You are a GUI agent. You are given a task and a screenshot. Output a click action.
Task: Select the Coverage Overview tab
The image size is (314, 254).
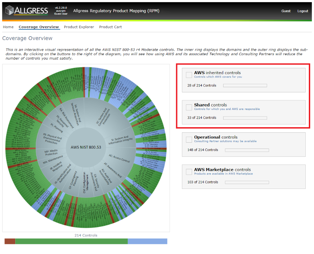point(39,27)
